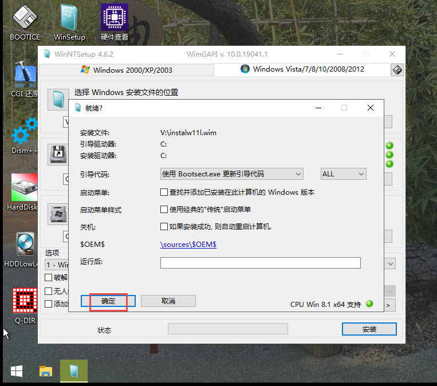Open File Explorer from the taskbar
Viewport: 437px width, 386px height.
coord(46,371)
